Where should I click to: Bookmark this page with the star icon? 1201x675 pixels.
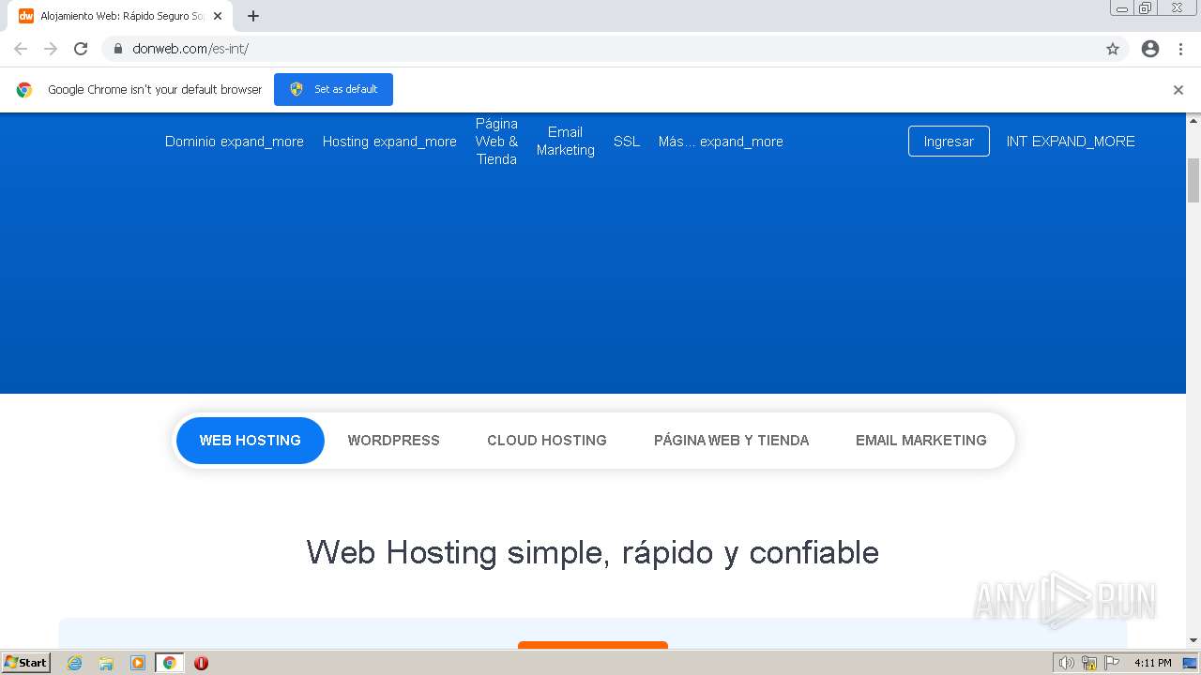[1113, 49]
